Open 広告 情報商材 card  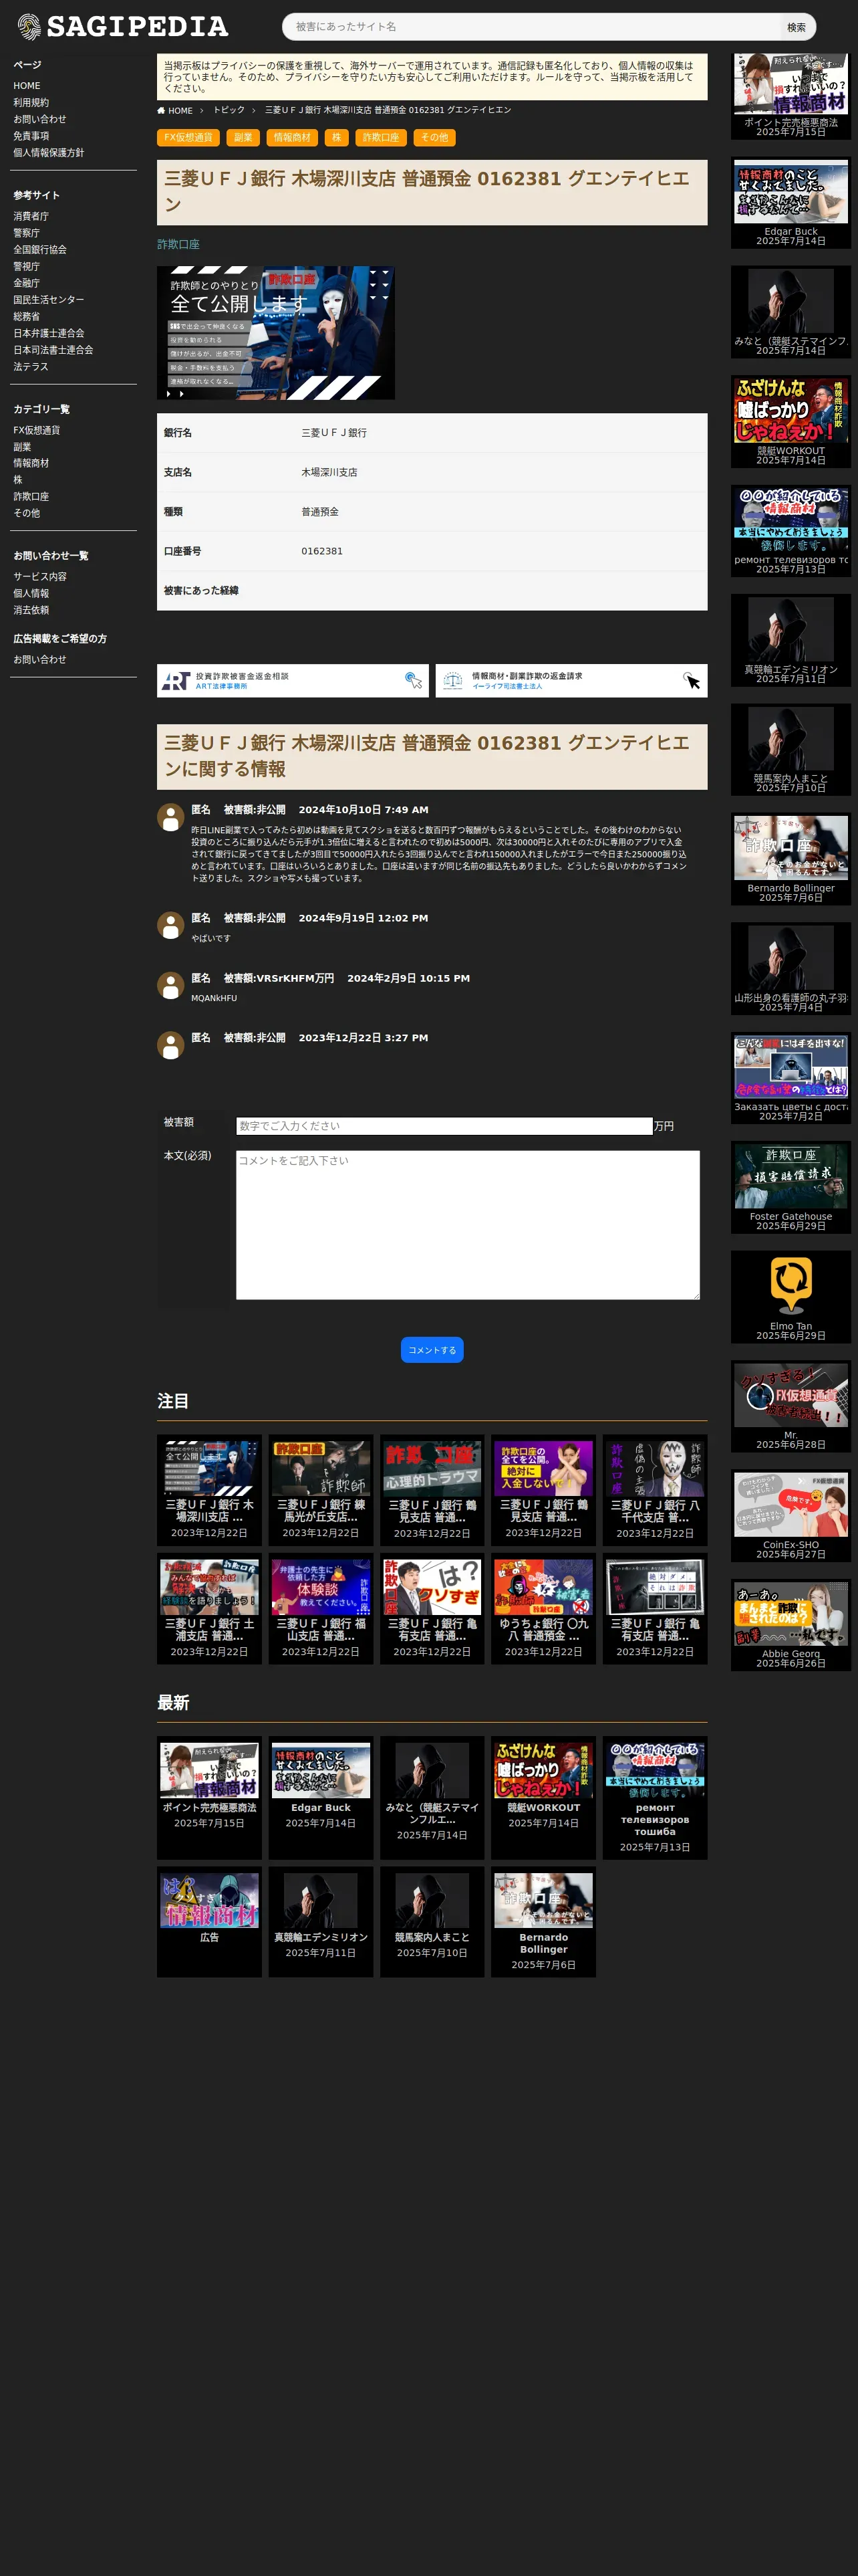coord(210,1922)
